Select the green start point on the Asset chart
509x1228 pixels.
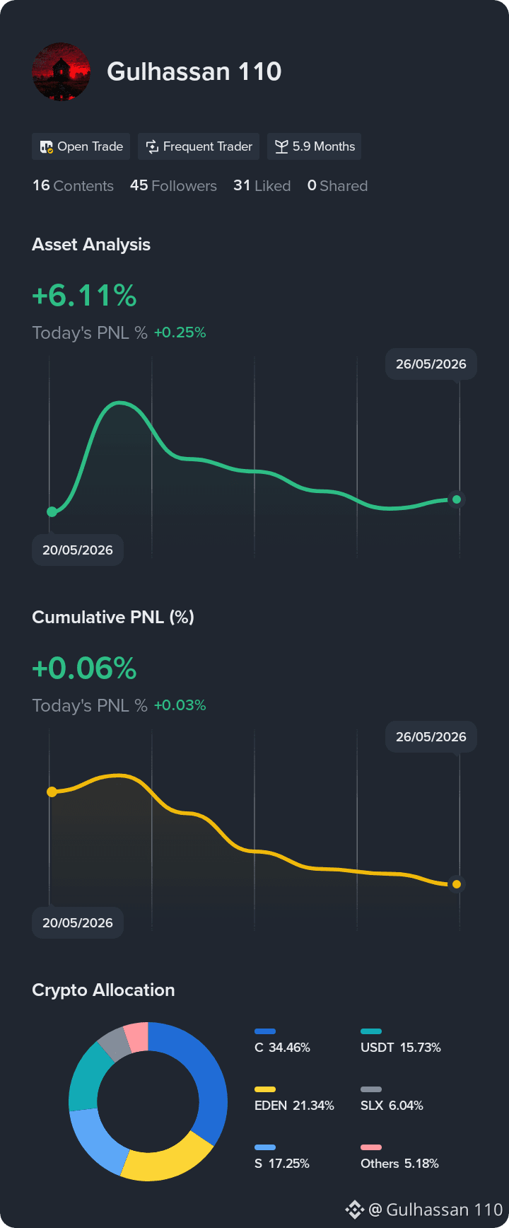52,511
